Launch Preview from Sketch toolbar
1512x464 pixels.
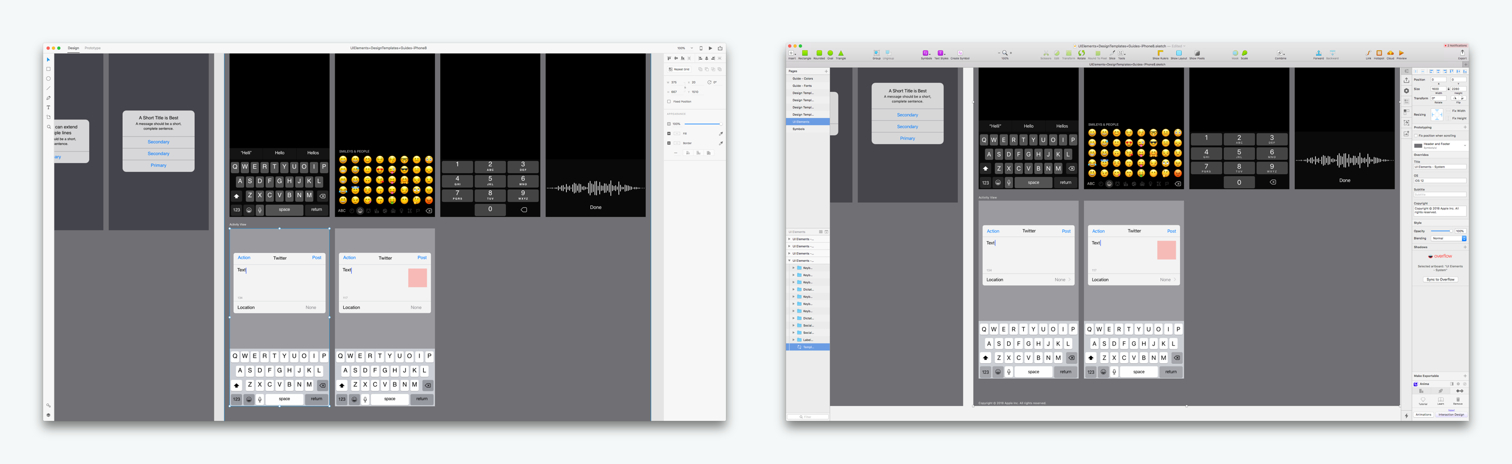pyautogui.click(x=1402, y=54)
